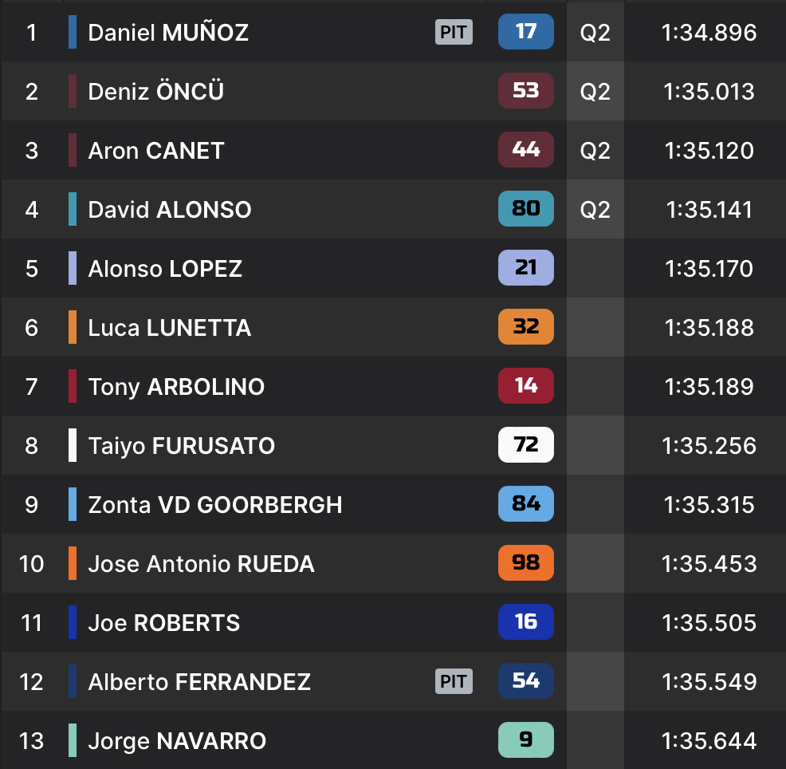The height and width of the screenshot is (769, 786).
Task: Click the orange number 32 badge
Action: [525, 327]
